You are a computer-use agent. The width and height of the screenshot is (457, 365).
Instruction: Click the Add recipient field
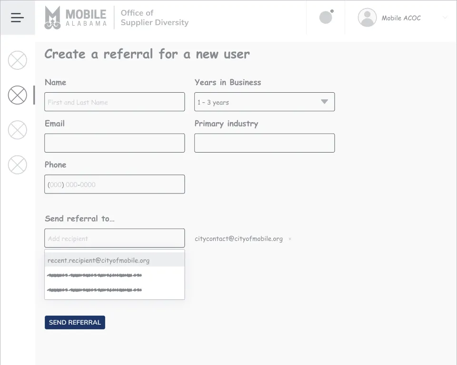tap(114, 238)
